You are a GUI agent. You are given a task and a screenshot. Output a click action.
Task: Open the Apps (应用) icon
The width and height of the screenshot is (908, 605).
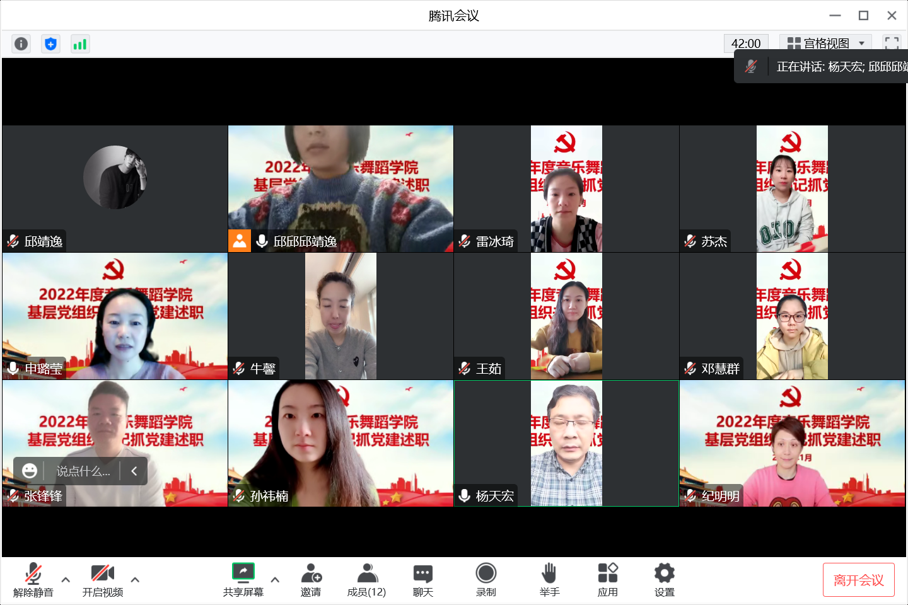tap(608, 580)
